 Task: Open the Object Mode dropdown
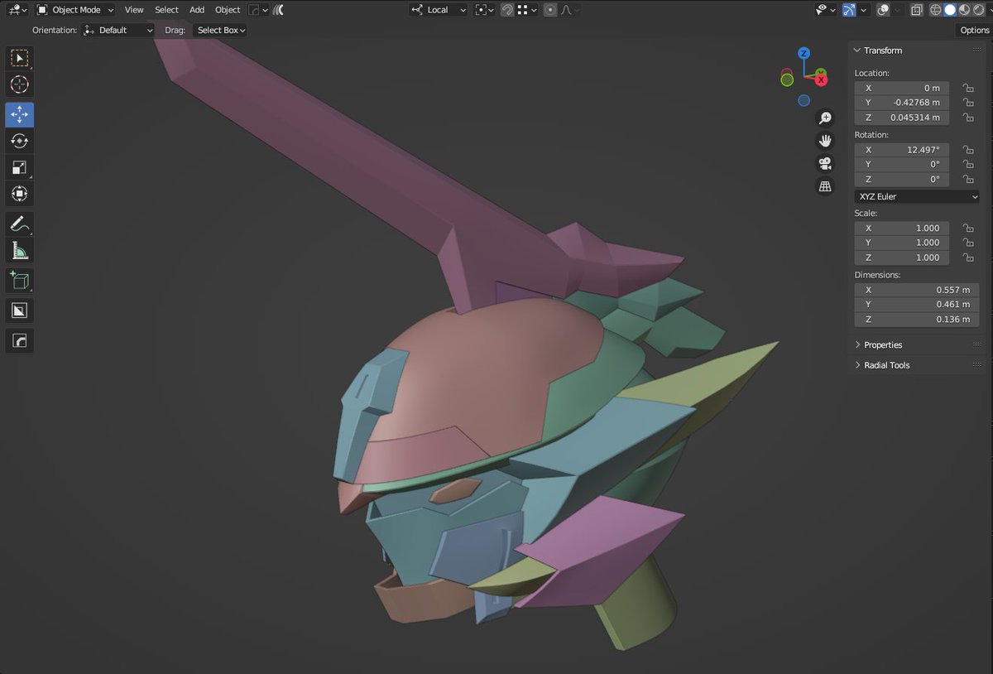75,10
